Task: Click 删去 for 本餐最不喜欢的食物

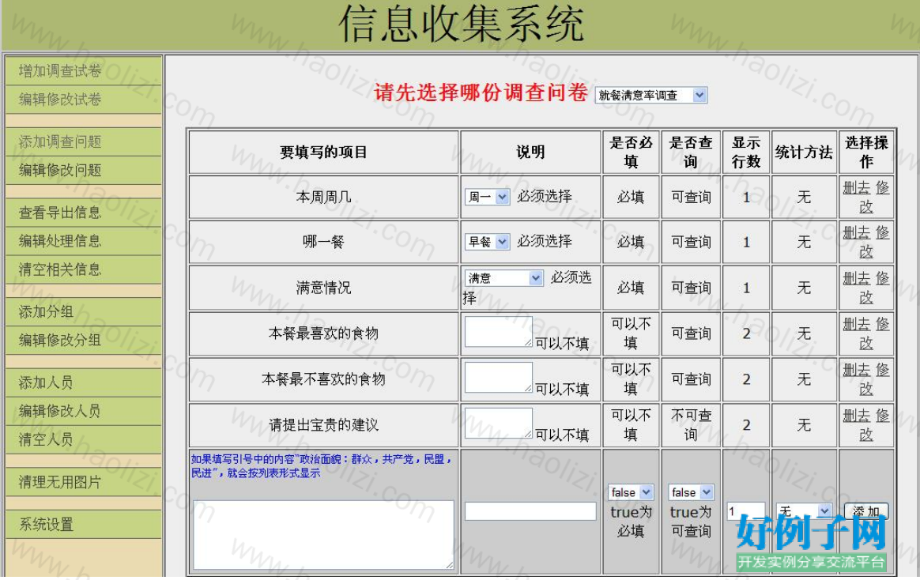Action: coord(857,370)
